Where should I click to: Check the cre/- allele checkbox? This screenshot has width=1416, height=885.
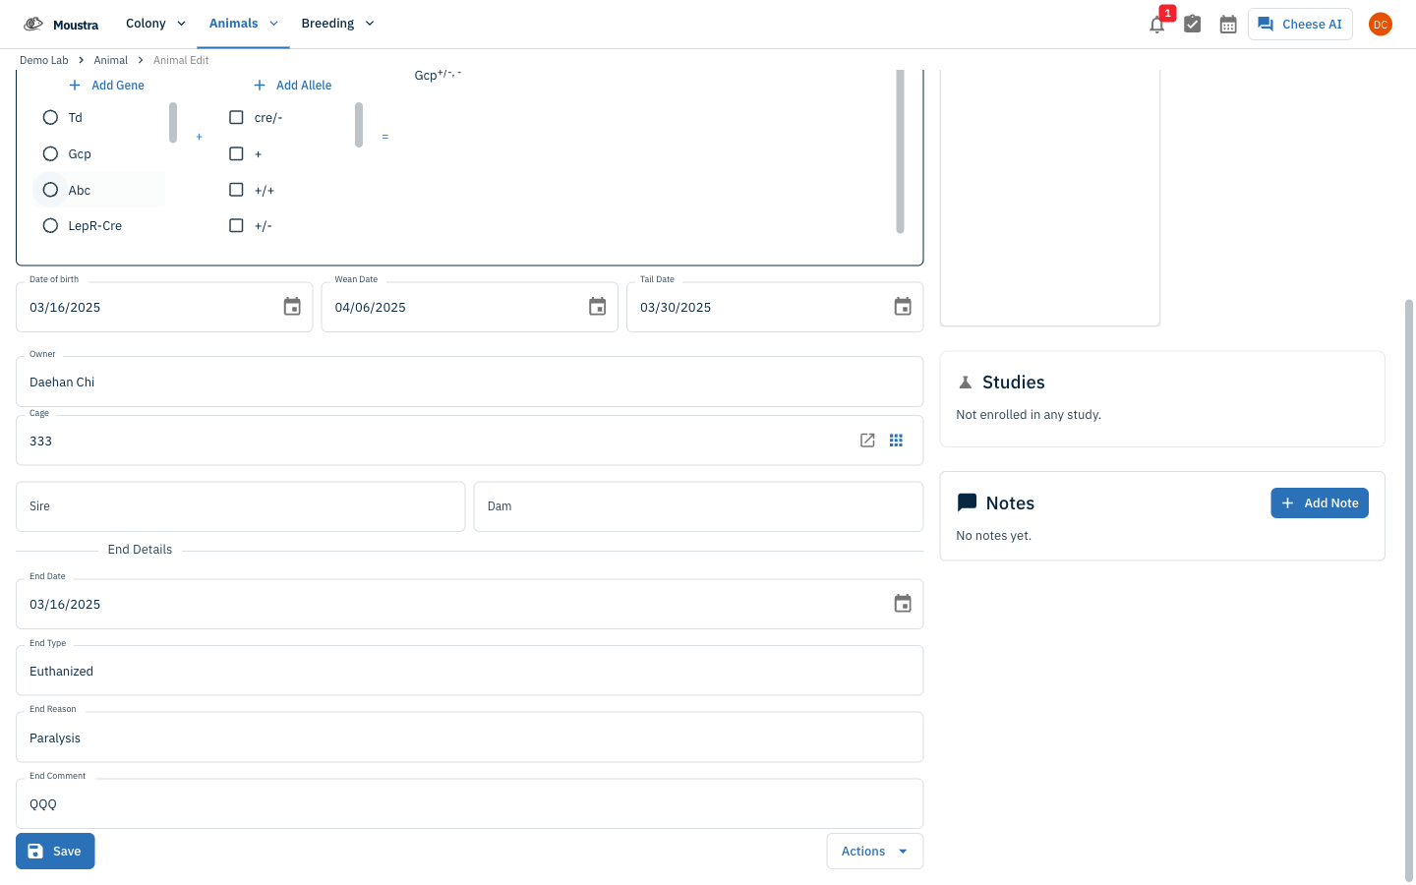pyautogui.click(x=236, y=117)
